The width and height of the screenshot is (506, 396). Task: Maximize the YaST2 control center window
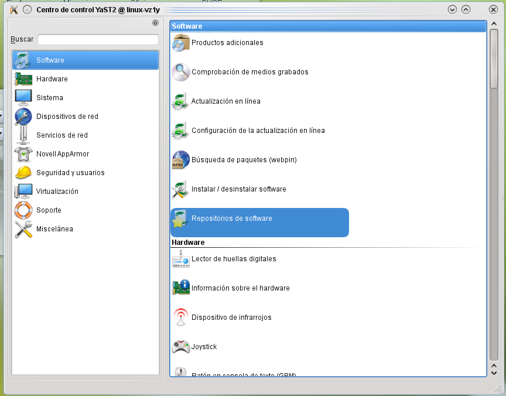tap(466, 10)
